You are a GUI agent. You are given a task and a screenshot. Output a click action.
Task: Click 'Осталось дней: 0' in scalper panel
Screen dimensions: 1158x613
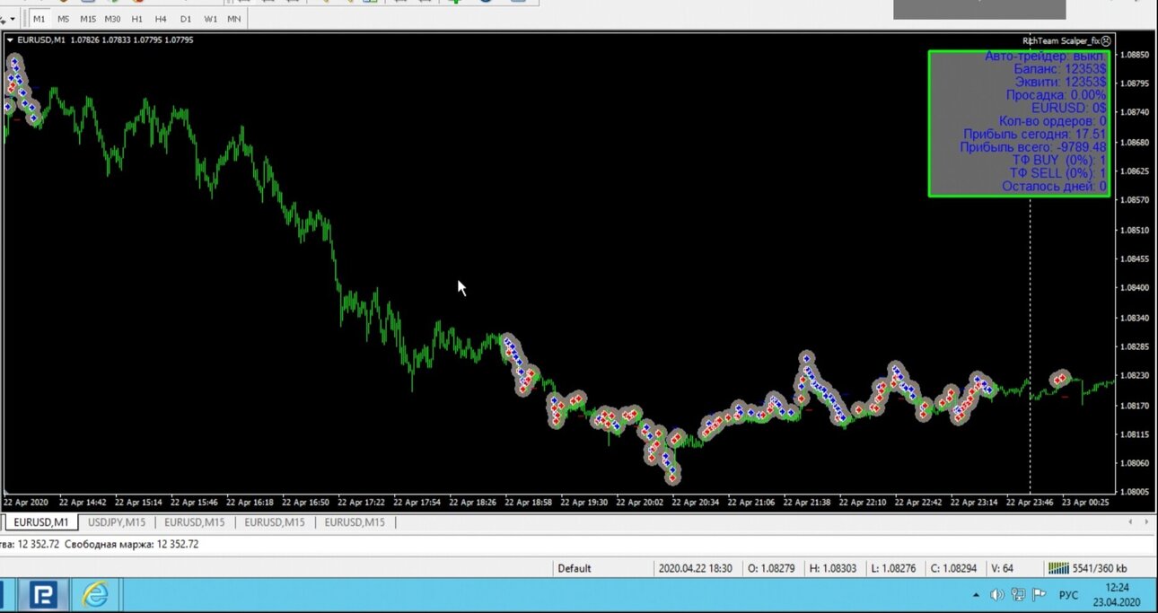point(1054,187)
